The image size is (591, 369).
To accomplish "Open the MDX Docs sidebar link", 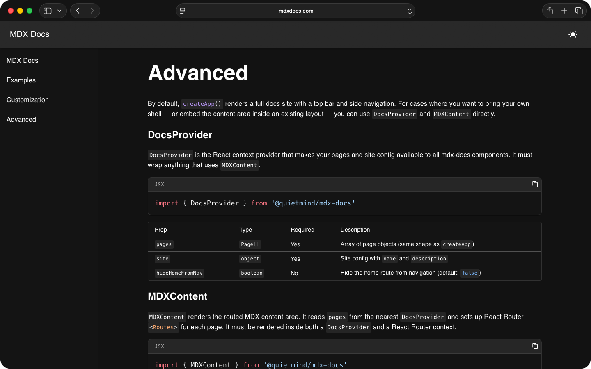I will [x=22, y=60].
